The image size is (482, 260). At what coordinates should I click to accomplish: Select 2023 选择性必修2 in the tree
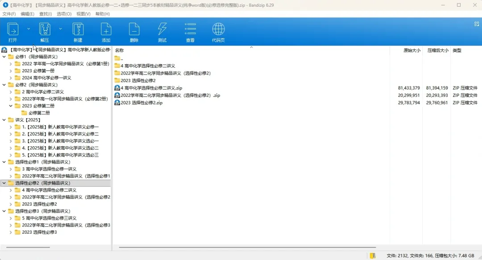pyautogui.click(x=39, y=204)
